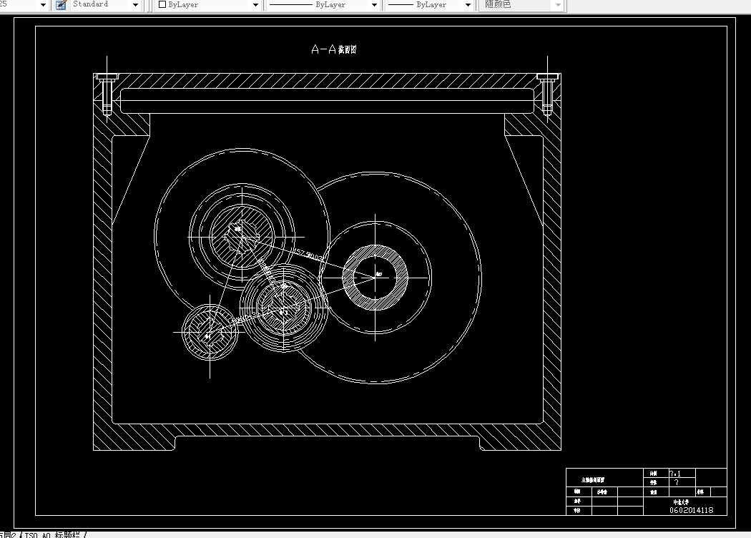This screenshot has height=538, width=751.
Task: Select the 57.5 dimension text between gears
Action: (x=308, y=255)
